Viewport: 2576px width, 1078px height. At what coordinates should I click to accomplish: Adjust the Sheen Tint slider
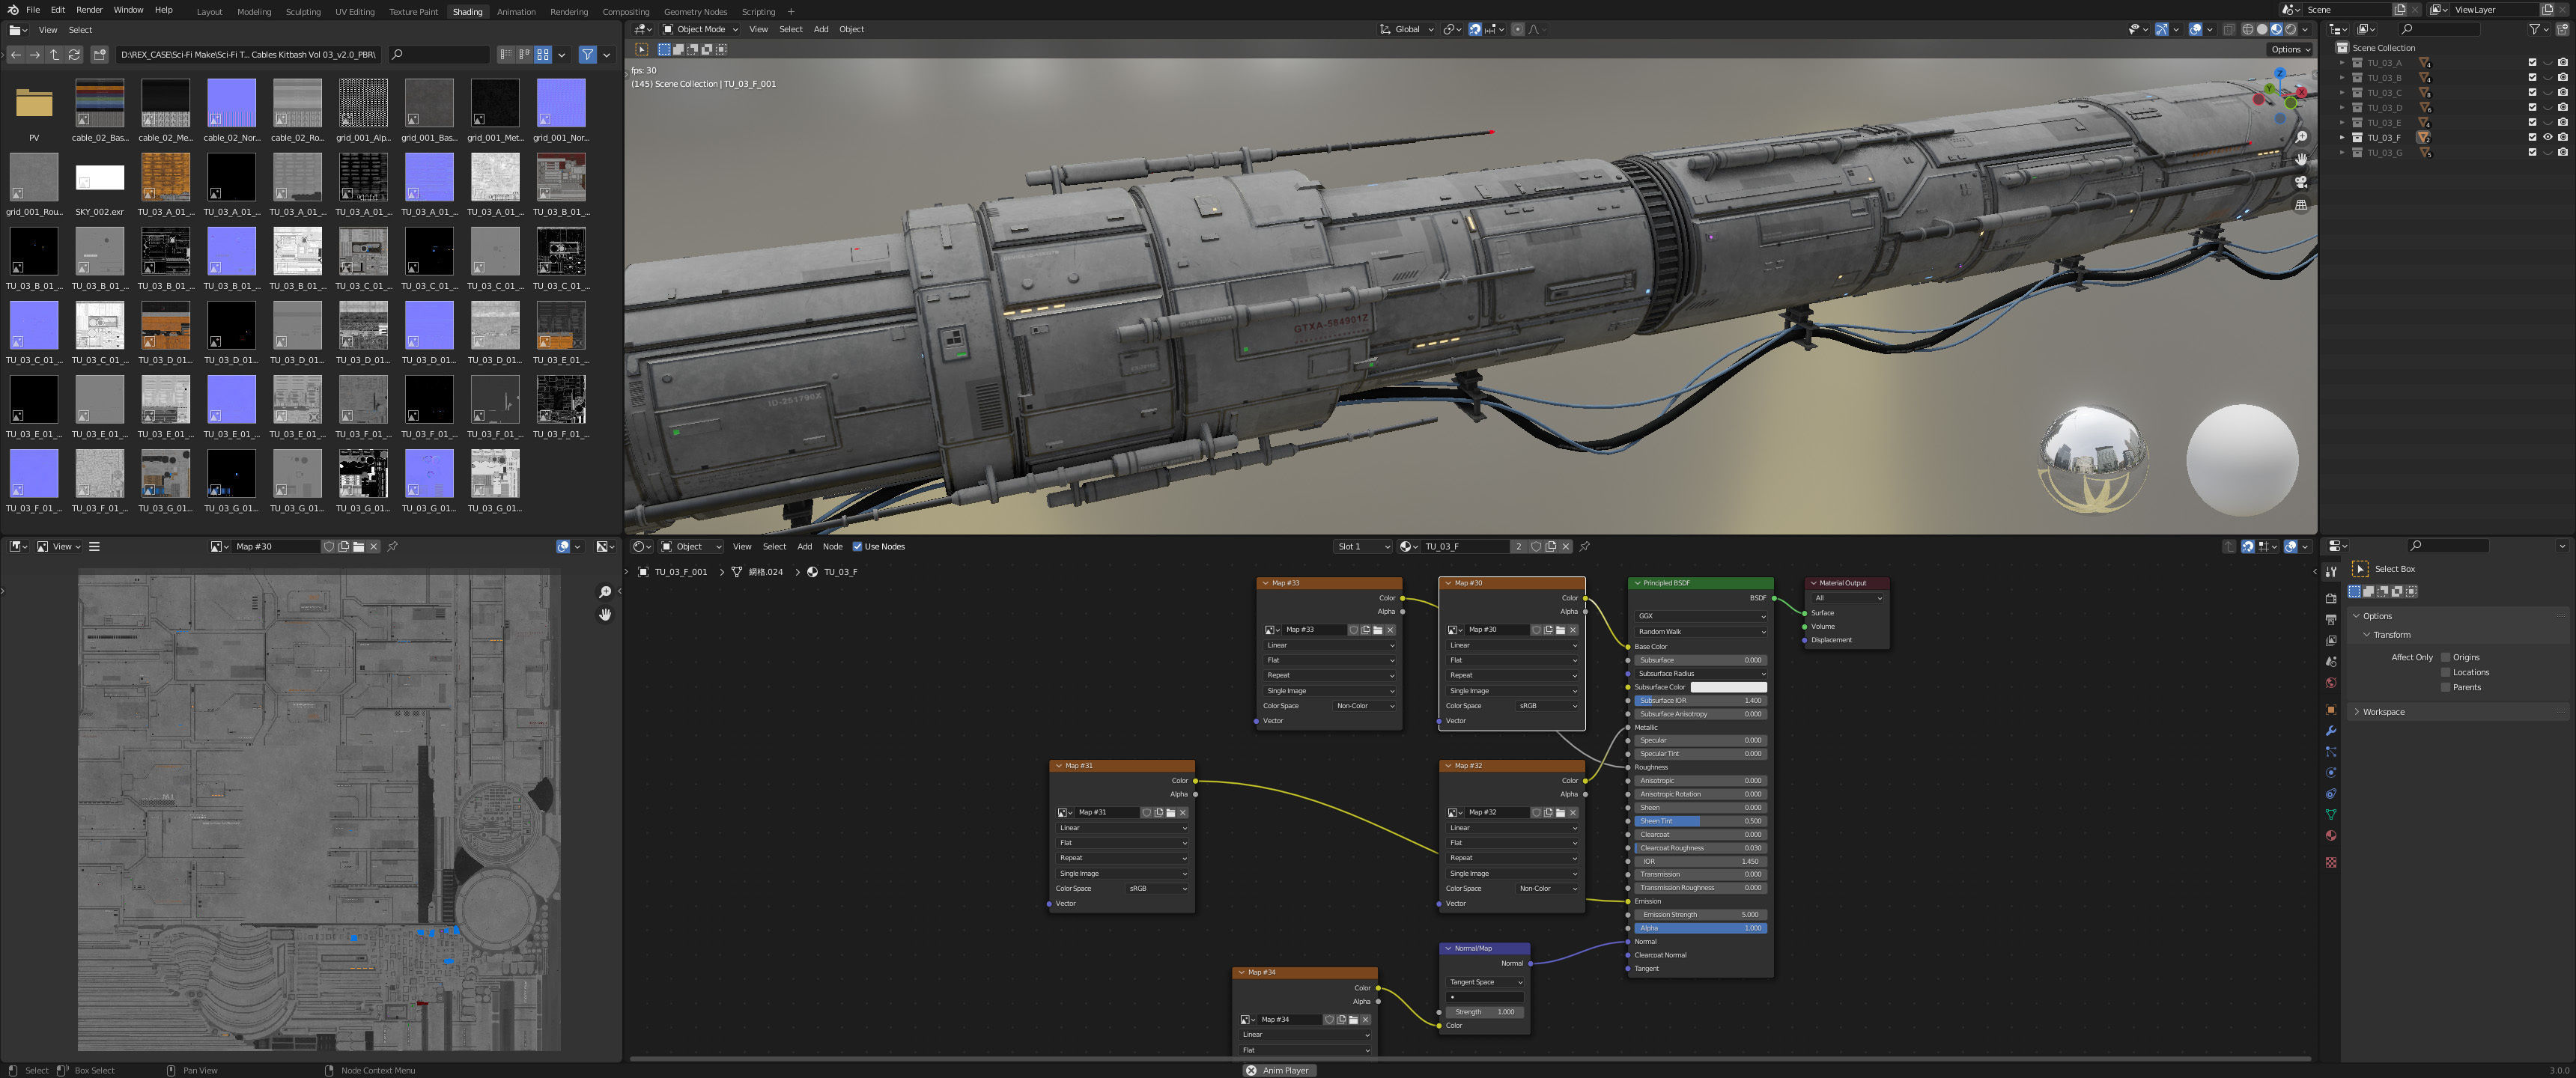1701,821
